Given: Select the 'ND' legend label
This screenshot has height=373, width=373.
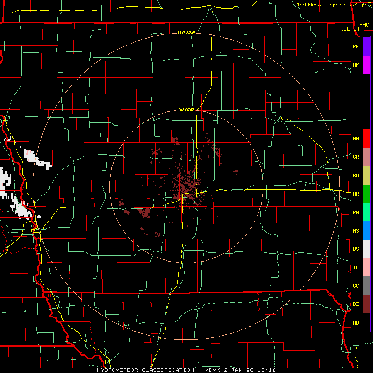Looking at the screenshot, I should 356,323.
